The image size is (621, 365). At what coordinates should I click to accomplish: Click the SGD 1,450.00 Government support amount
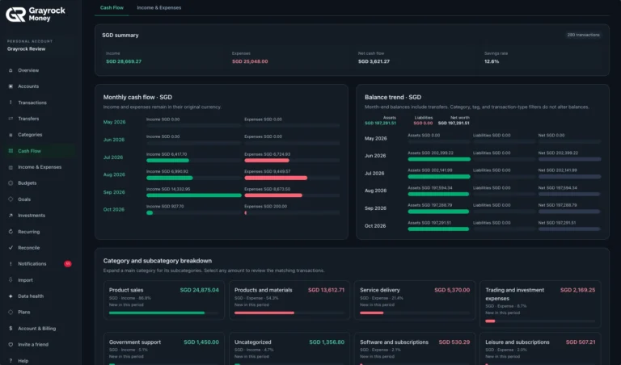coord(201,342)
